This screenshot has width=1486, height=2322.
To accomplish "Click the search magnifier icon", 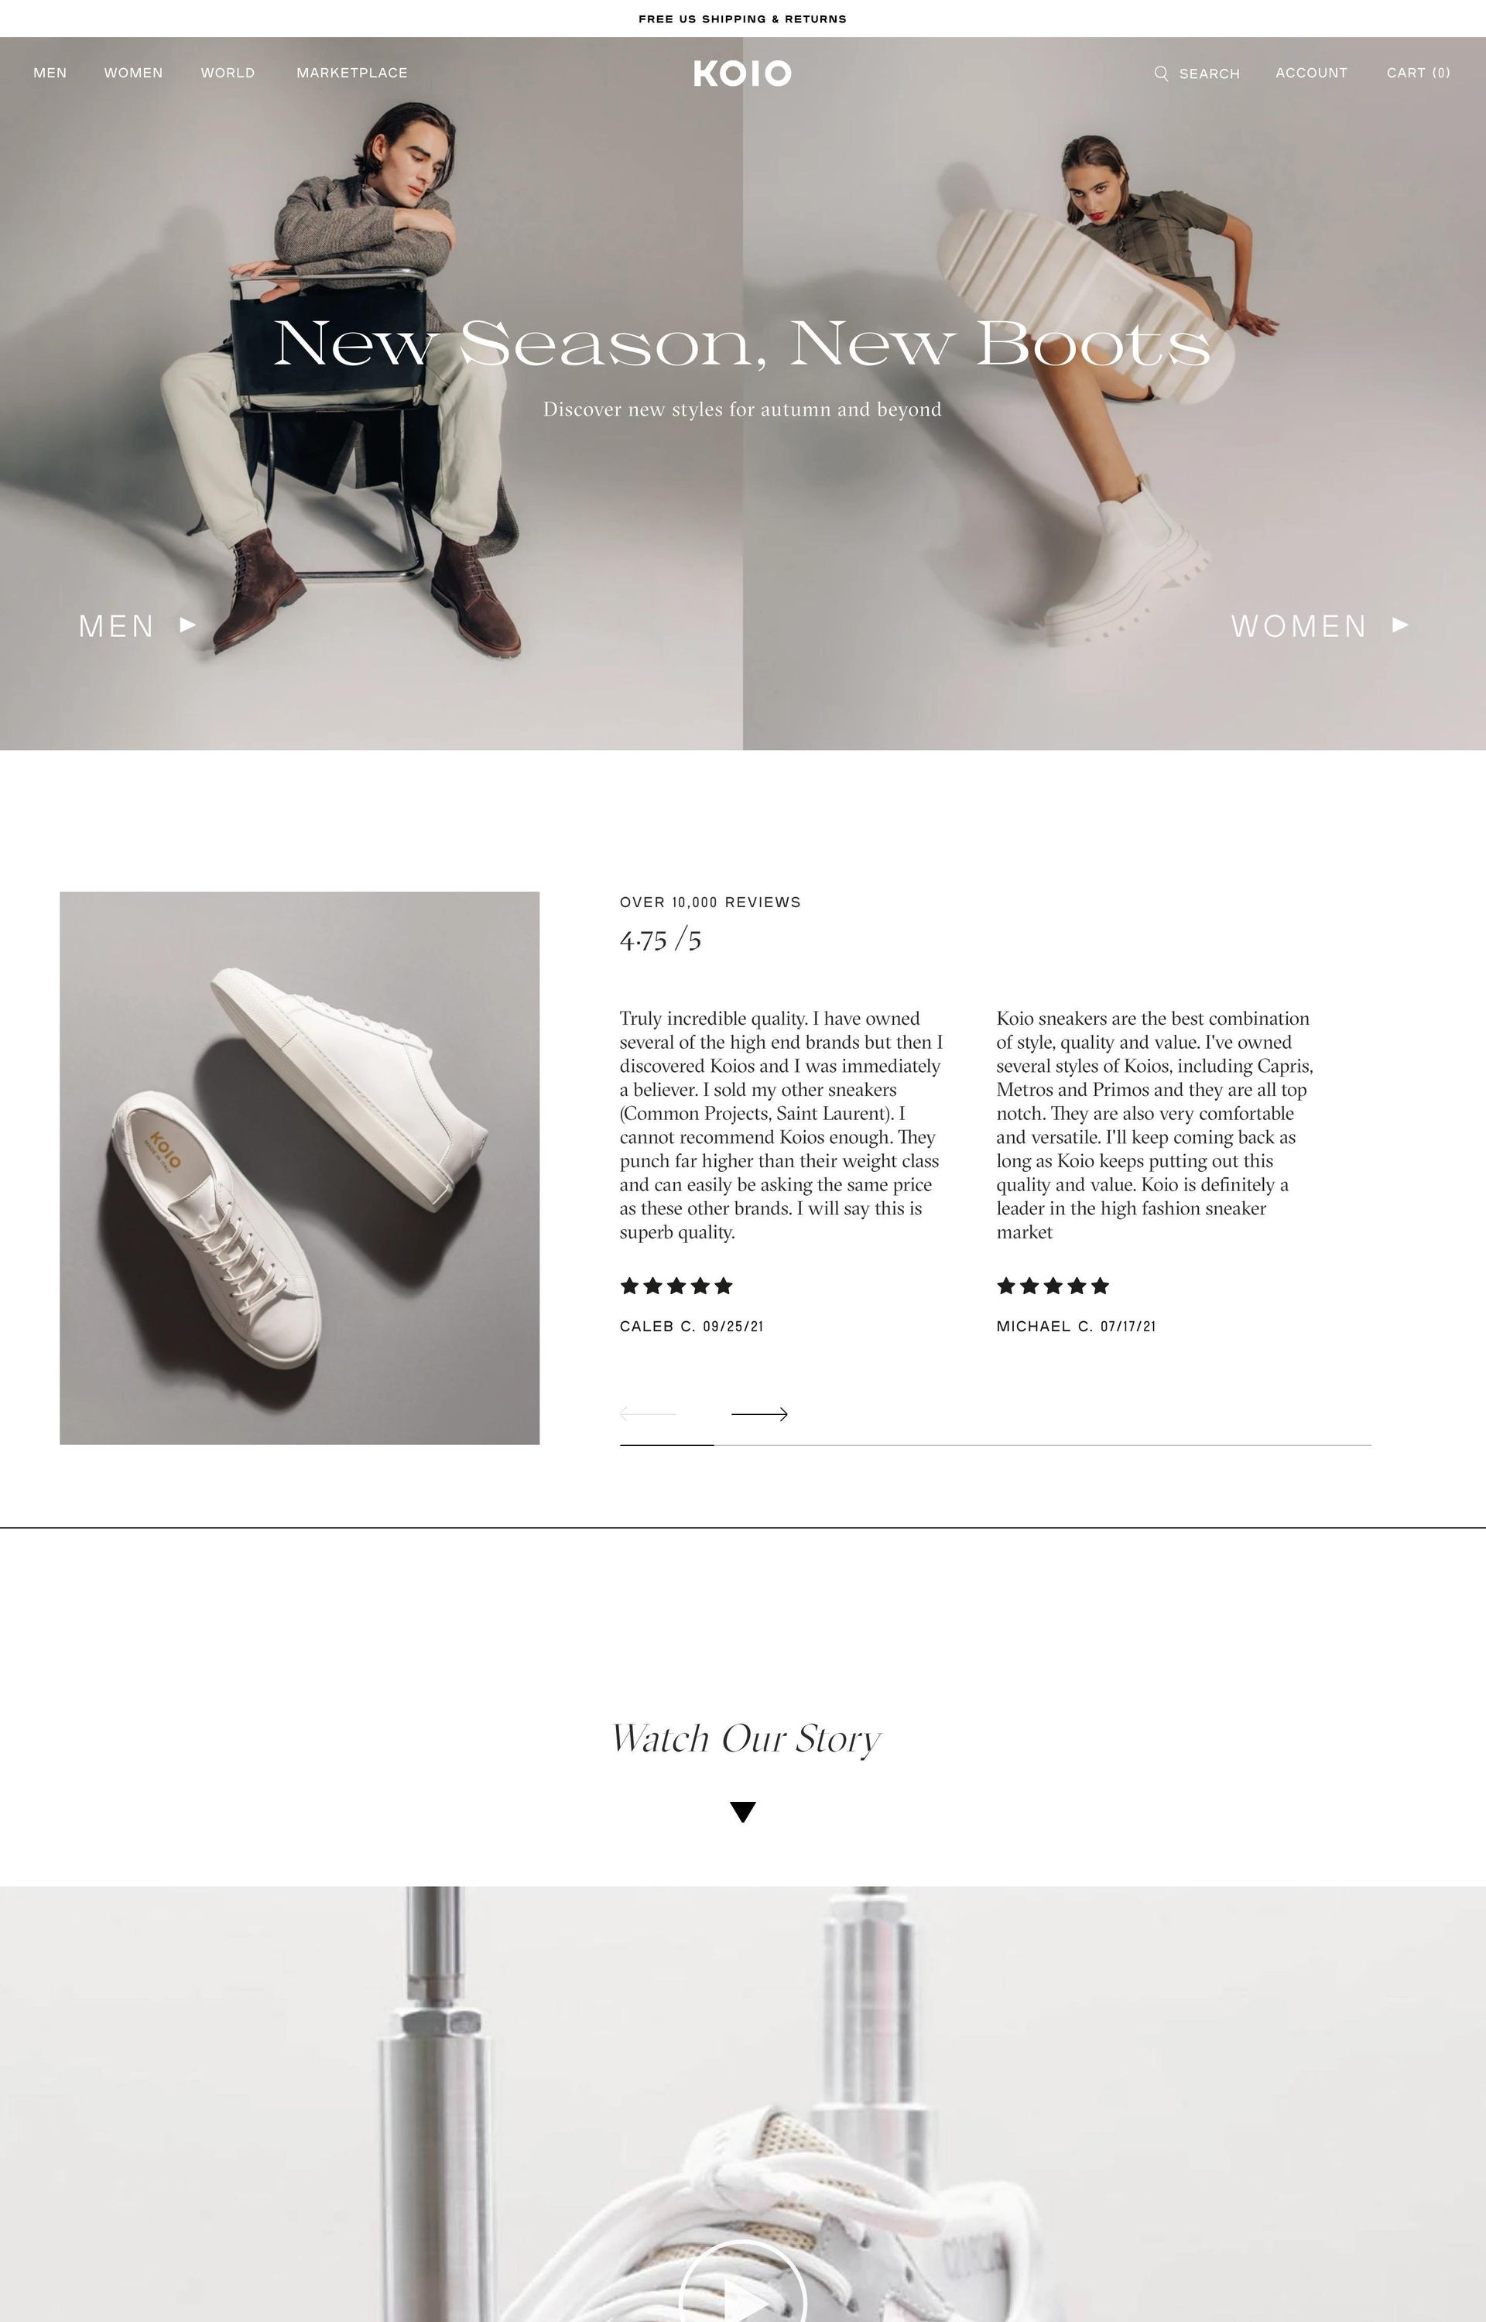I will pos(1161,74).
